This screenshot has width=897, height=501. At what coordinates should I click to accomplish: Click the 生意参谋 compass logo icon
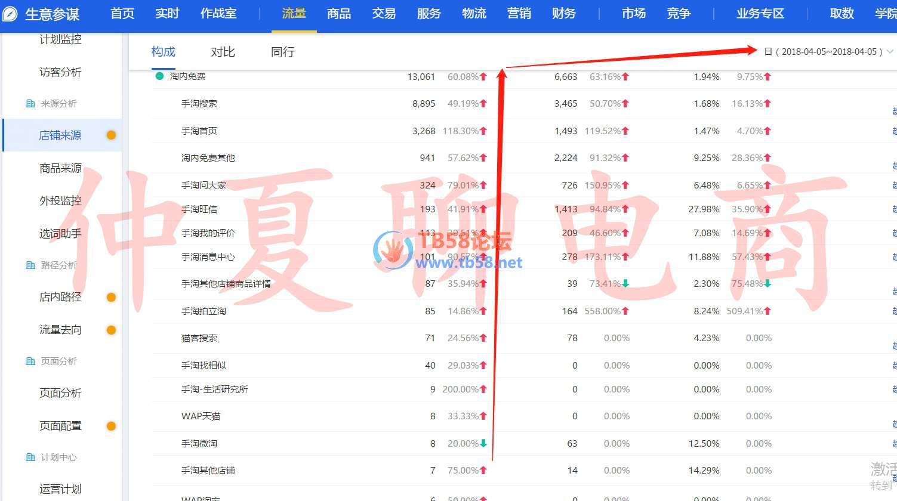(10, 14)
